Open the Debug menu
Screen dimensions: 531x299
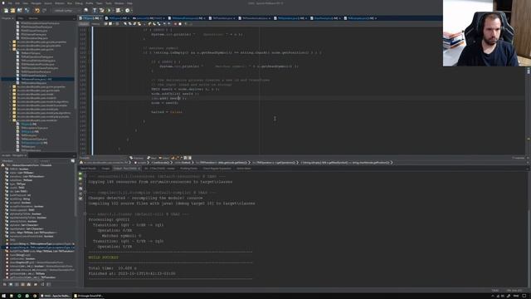[79, 3]
